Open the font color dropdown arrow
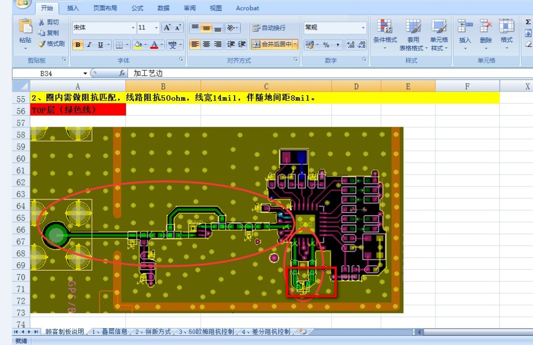This screenshot has width=533, height=345. [x=162, y=44]
